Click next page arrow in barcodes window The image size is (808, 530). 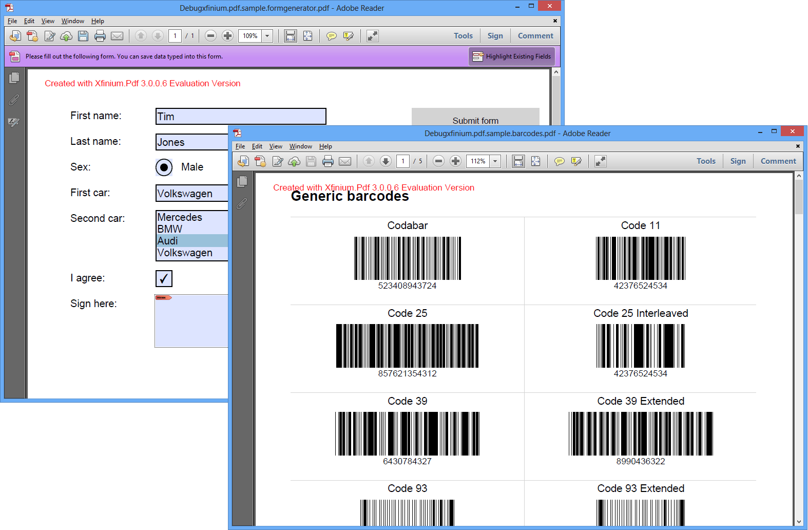pyautogui.click(x=386, y=161)
